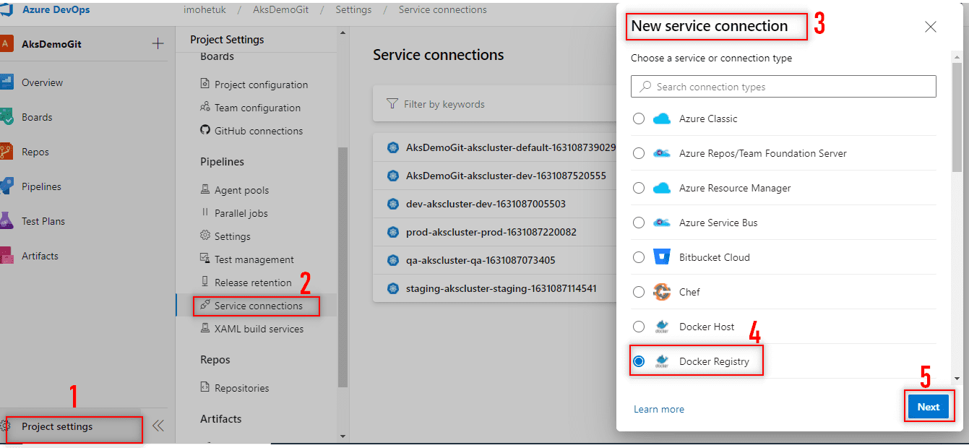Open the Boards hub icon
The image size is (969, 448).
click(x=7, y=117)
